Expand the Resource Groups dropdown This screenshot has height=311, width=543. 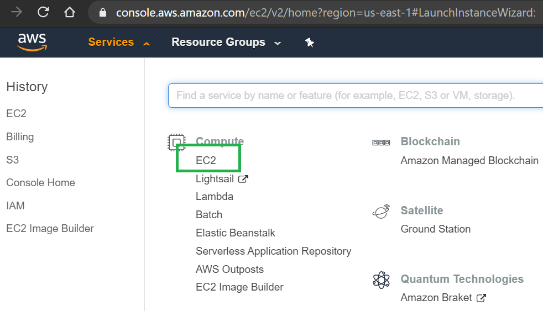click(226, 43)
